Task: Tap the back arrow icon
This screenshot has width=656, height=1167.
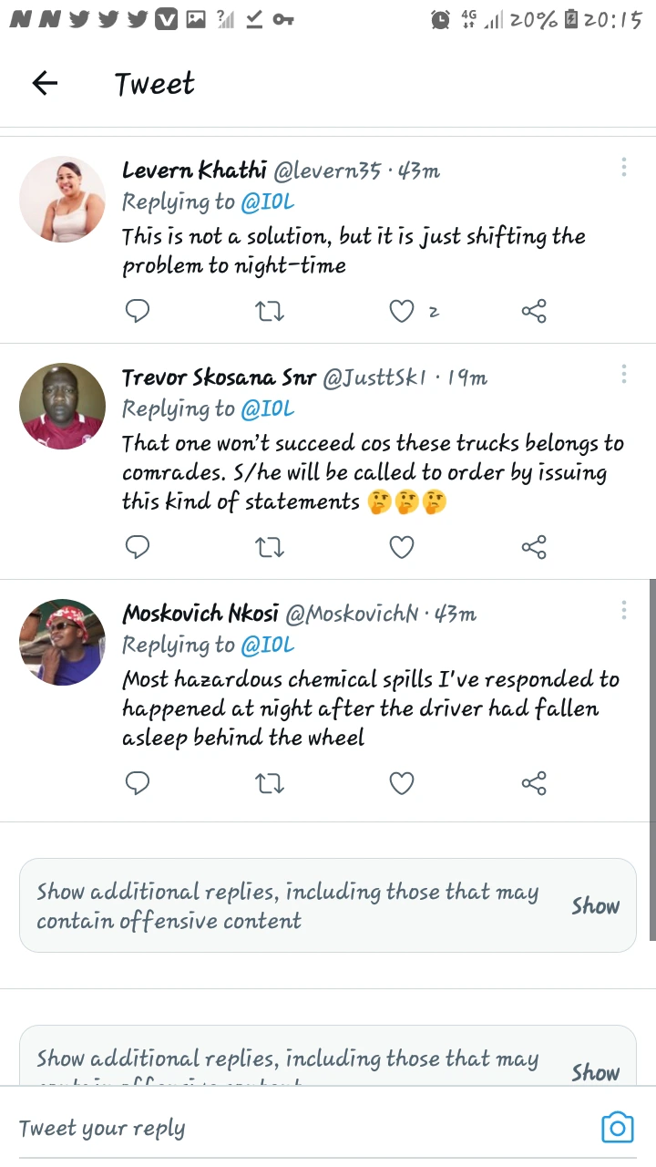Action: point(45,84)
